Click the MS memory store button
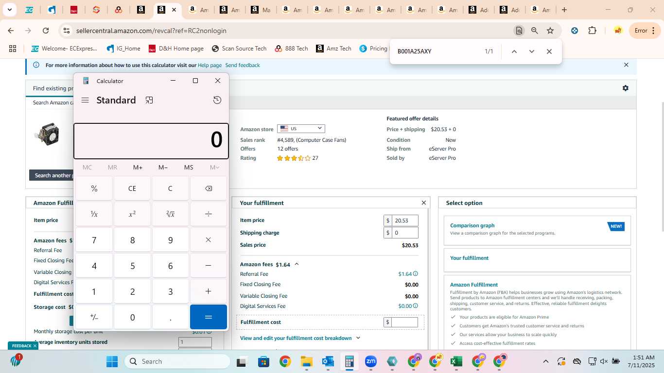Screen dimensions: 664x373 pyautogui.click(x=189, y=167)
